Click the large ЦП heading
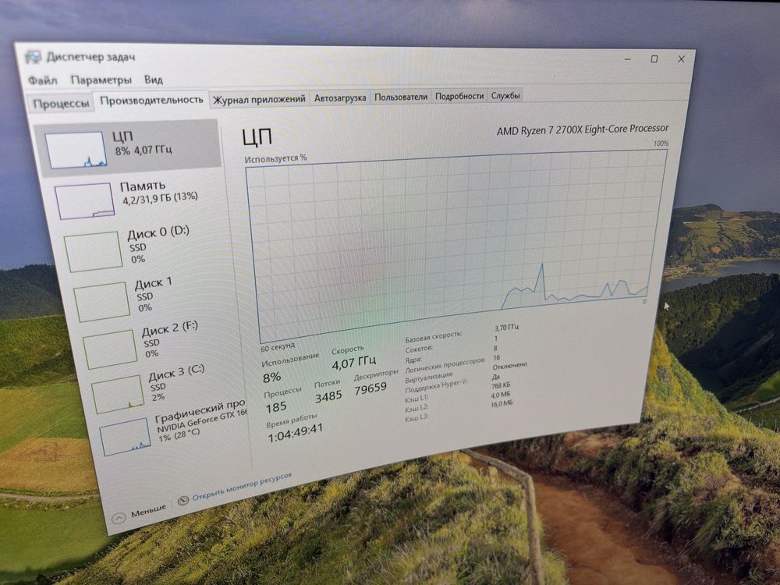 [x=257, y=136]
